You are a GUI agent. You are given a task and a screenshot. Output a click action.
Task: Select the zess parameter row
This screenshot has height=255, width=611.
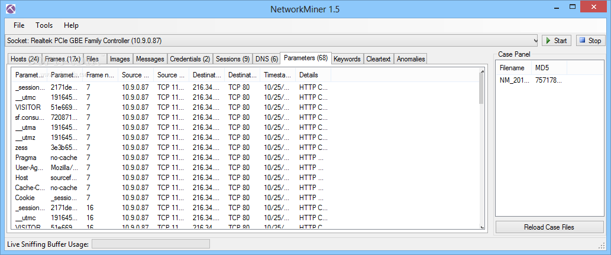171,148
